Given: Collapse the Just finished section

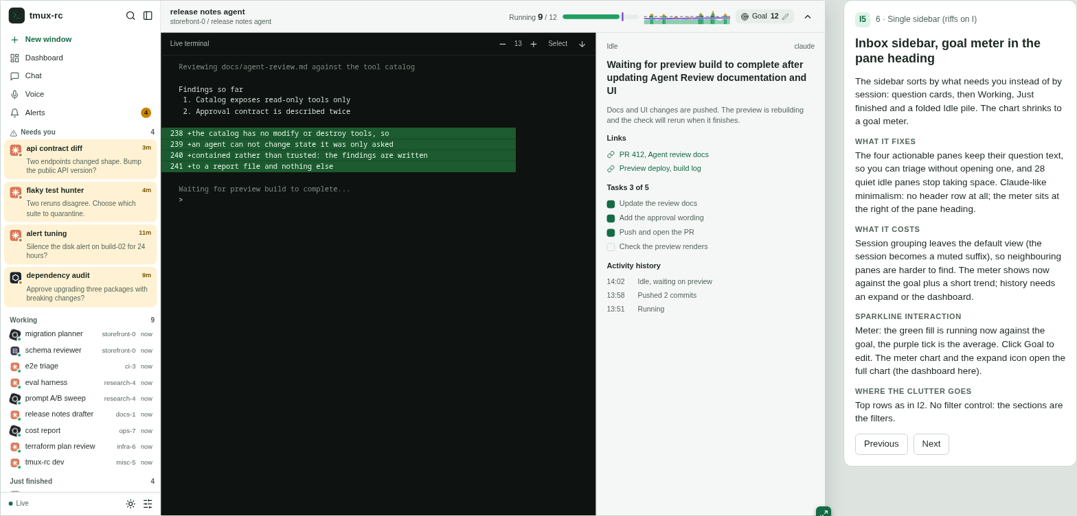Looking at the screenshot, I should [x=82, y=482].
